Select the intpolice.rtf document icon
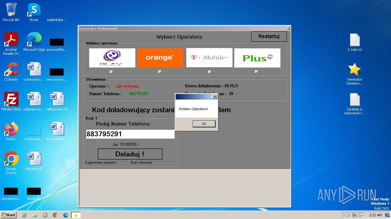Screen dimensions: 391x219 coord(34,161)
